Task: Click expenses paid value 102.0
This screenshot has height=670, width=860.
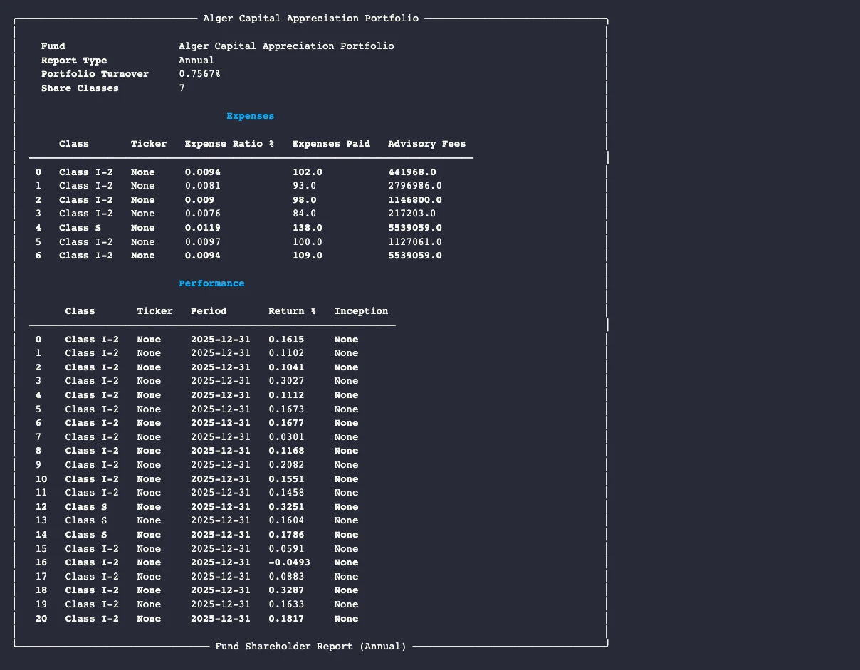Action: [x=307, y=172]
